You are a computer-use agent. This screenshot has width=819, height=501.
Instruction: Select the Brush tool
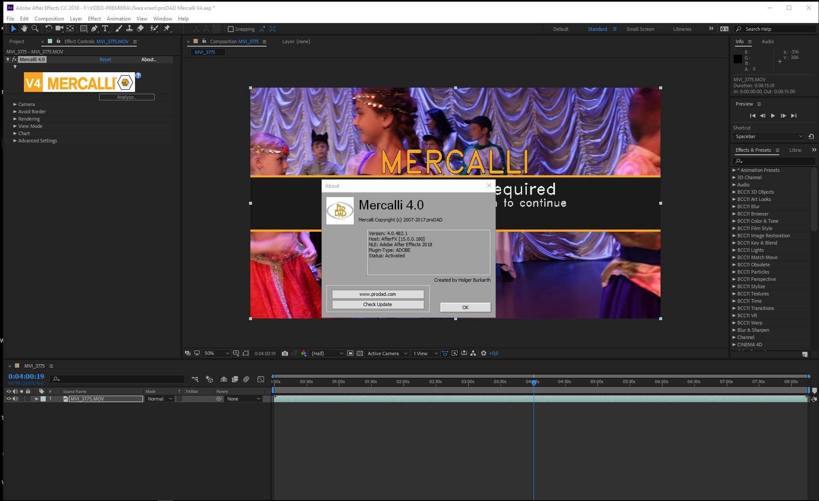tap(118, 29)
